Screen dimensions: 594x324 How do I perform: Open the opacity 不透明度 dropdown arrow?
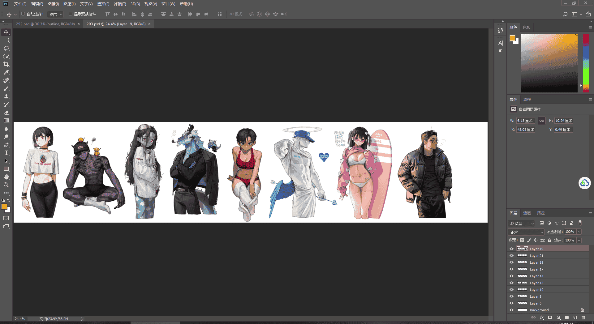579,232
